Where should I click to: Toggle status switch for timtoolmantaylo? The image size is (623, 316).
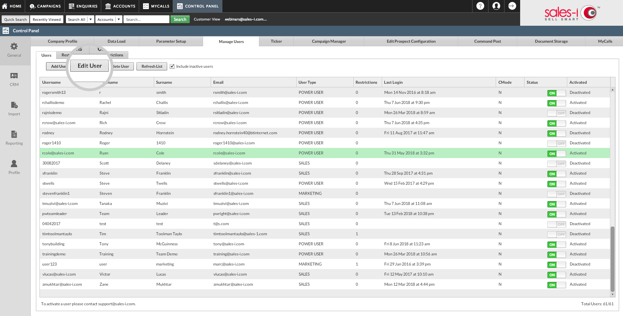[556, 235]
